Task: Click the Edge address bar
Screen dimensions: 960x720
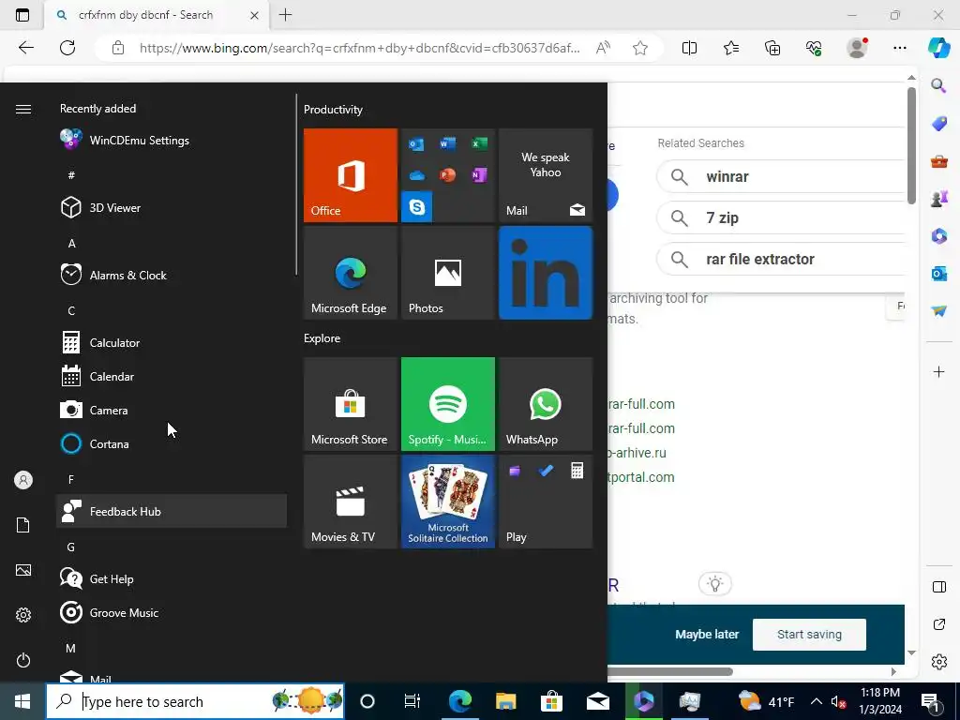Action: [x=359, y=48]
